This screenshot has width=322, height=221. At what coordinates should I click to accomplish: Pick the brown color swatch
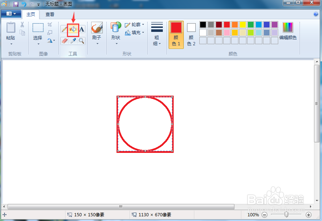coord(219,33)
